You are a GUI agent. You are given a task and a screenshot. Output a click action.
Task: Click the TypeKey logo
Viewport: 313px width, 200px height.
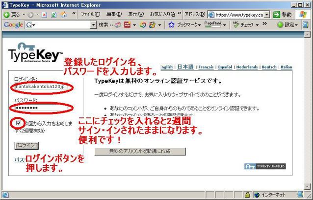[x=35, y=52]
